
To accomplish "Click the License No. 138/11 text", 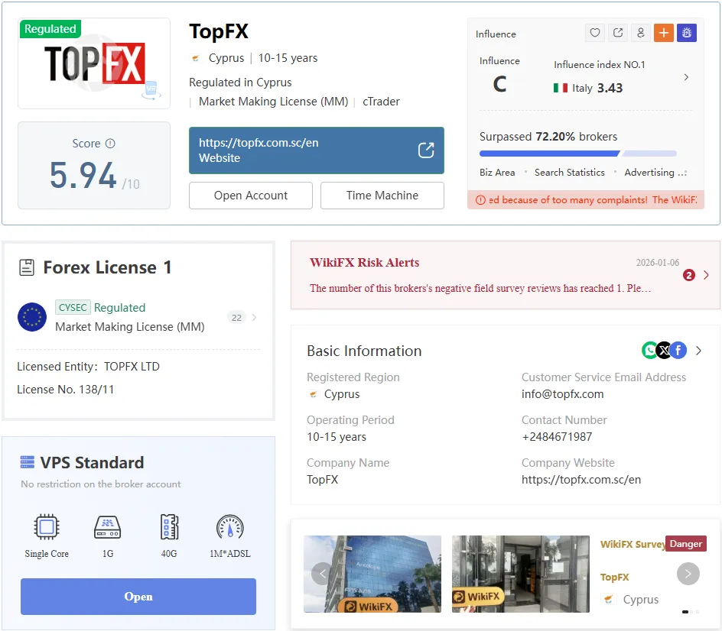I will (65, 390).
